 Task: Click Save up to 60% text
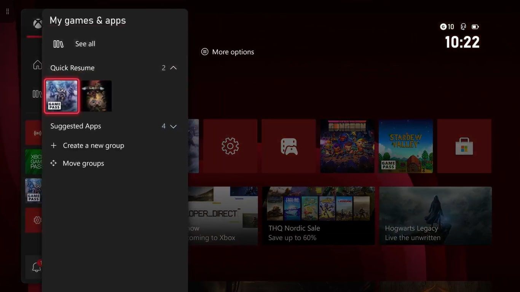(292, 238)
